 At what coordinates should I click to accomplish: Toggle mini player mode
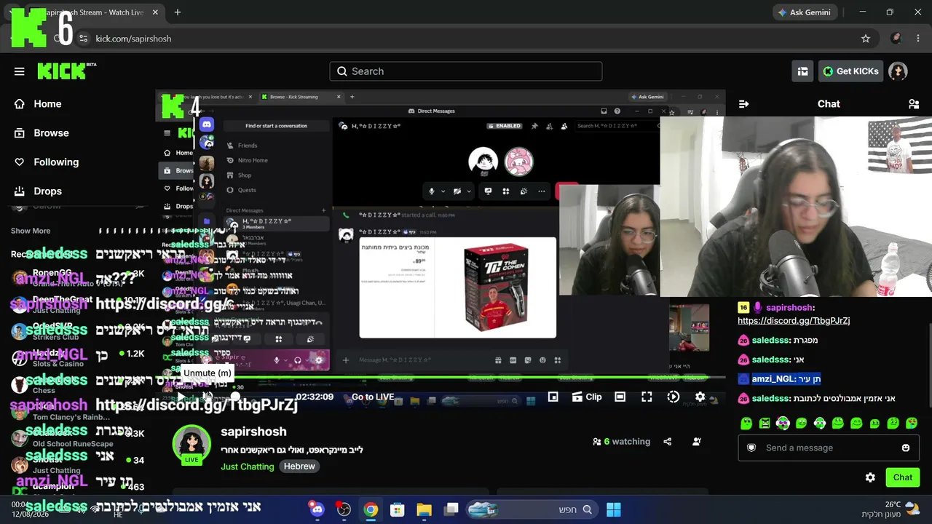click(x=553, y=397)
